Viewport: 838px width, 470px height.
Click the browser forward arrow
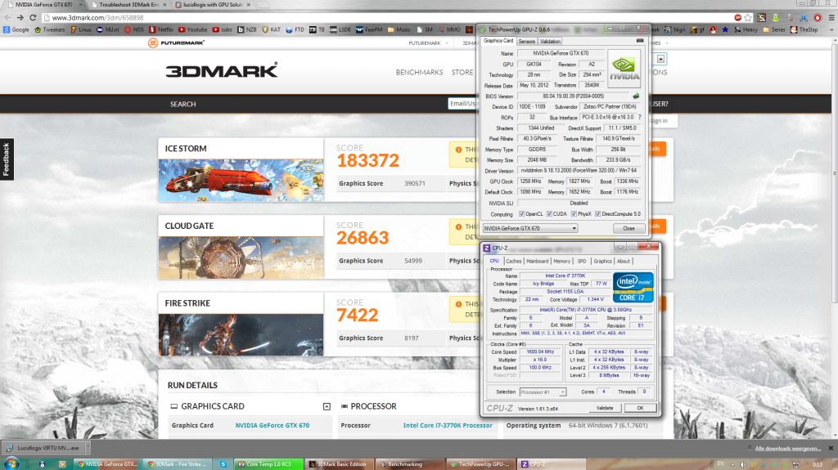pos(20,18)
